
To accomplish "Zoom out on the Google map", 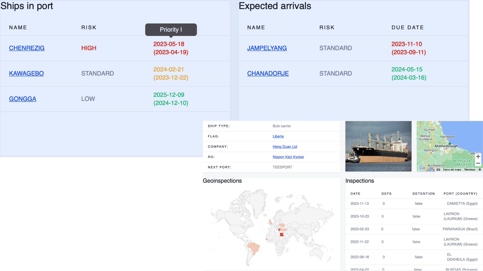I will (x=478, y=163).
